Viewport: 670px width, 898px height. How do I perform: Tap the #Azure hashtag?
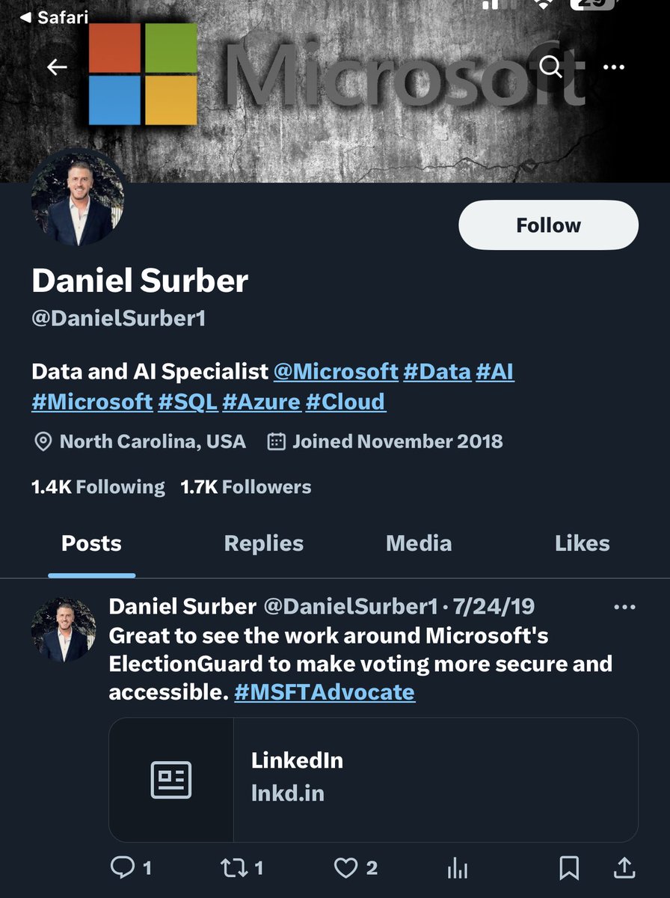[261, 402]
